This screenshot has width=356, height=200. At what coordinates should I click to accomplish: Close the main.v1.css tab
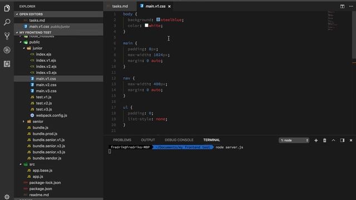(169, 6)
